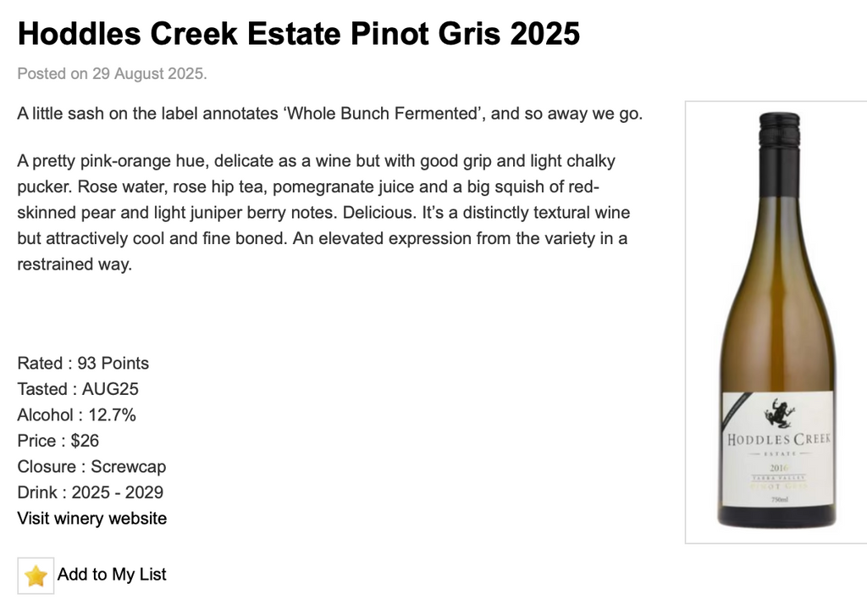Click the page title Hoddles Creek Estate Pinot Gris 2025
This screenshot has width=867, height=606.
pos(298,34)
